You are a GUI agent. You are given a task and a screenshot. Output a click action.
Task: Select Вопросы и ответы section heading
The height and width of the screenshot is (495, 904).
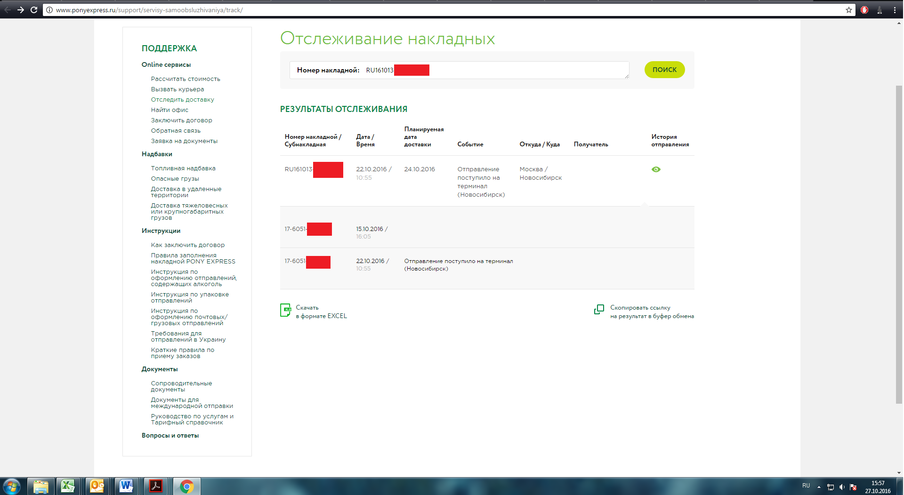170,436
